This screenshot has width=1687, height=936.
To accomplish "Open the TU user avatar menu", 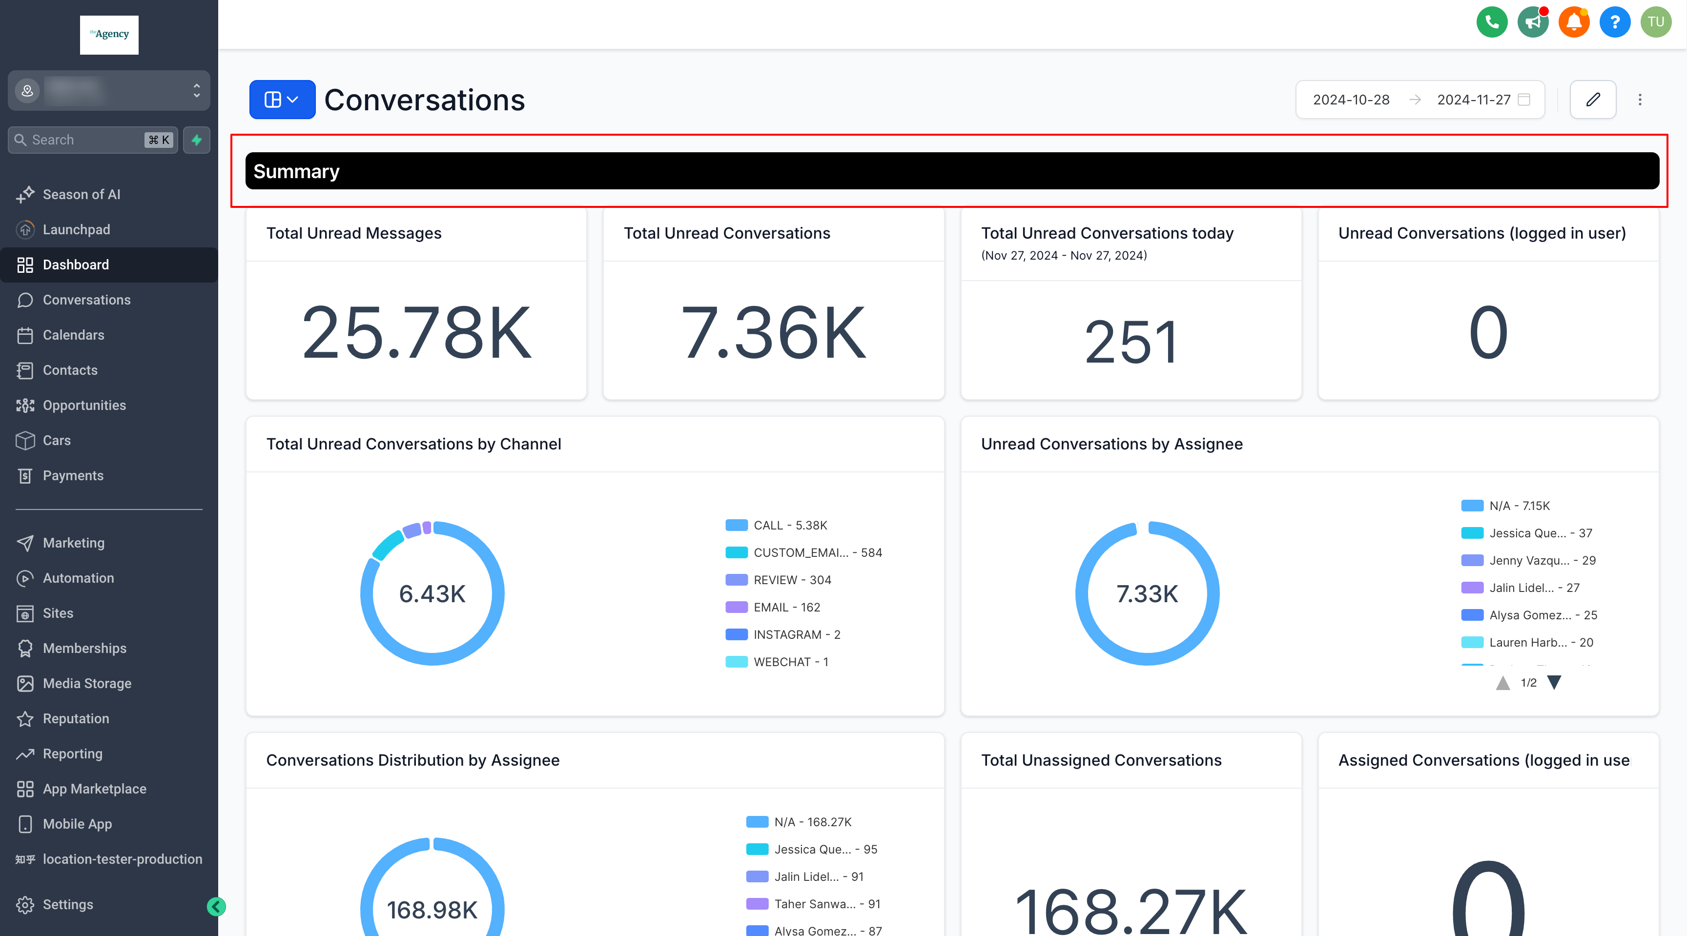I will (1656, 22).
